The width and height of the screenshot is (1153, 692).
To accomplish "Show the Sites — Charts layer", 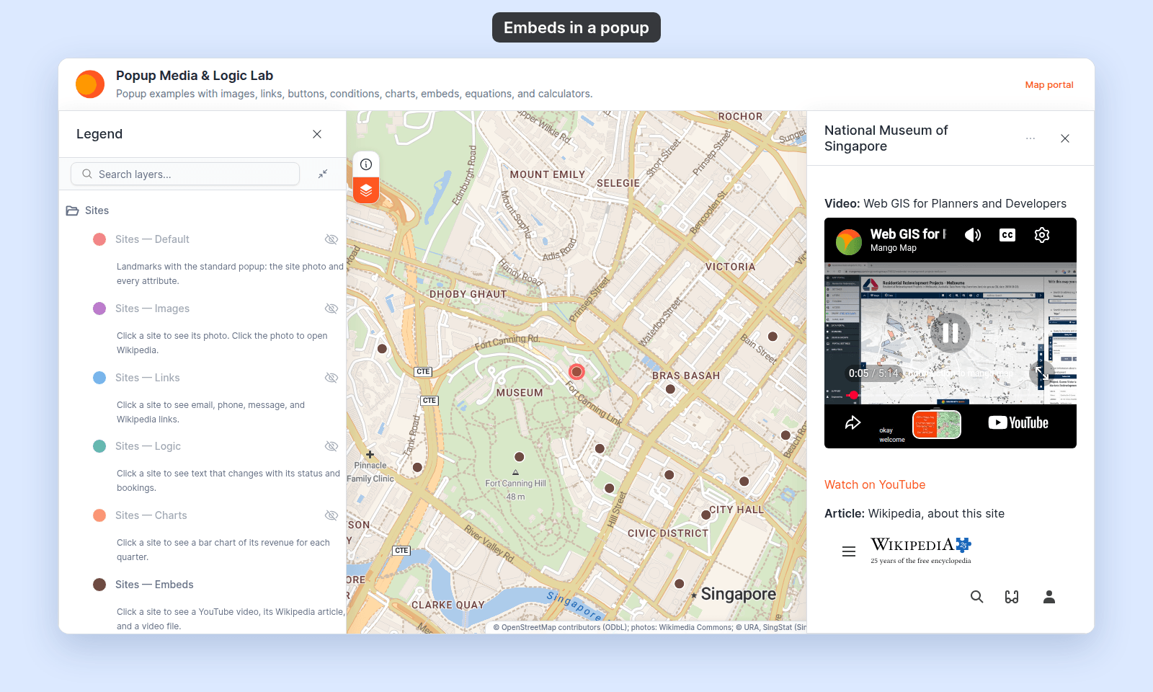I will click(x=331, y=515).
